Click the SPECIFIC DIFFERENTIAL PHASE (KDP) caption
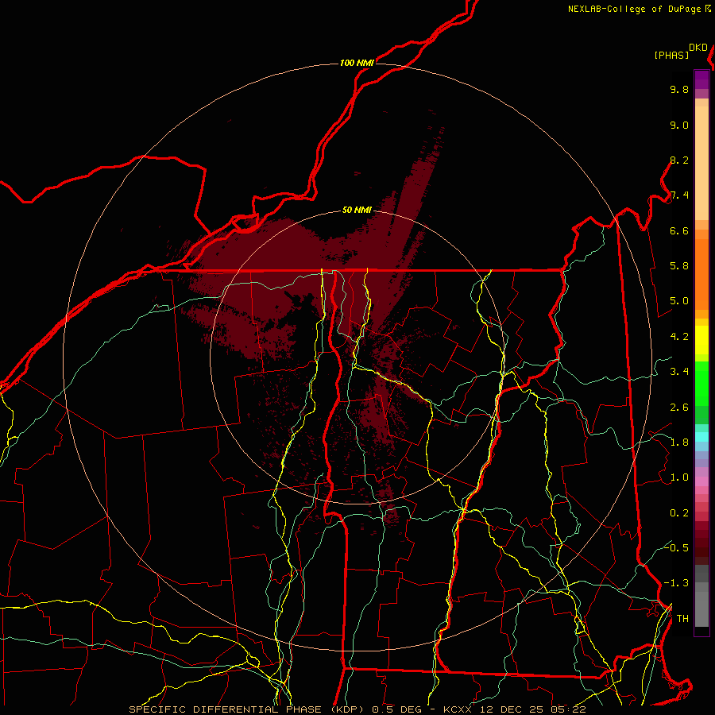715x715 pixels. point(248,709)
